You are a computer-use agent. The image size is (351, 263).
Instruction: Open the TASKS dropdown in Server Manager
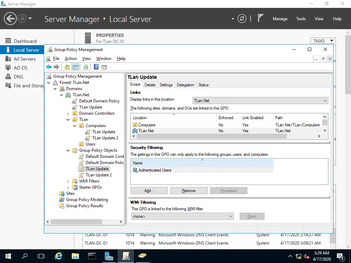click(x=323, y=41)
